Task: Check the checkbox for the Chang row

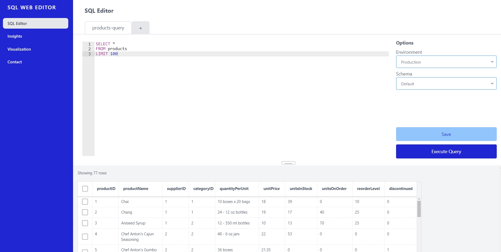Action: click(x=85, y=212)
